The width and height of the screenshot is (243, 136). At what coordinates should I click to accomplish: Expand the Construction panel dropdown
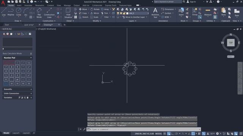49,21
